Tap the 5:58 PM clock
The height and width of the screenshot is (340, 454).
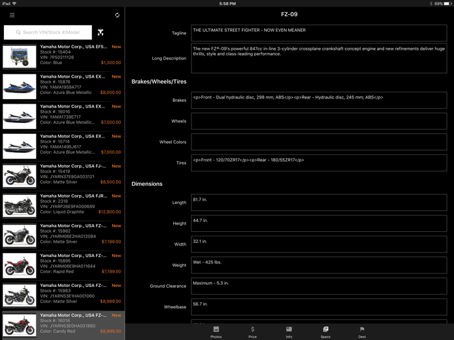point(227,4)
